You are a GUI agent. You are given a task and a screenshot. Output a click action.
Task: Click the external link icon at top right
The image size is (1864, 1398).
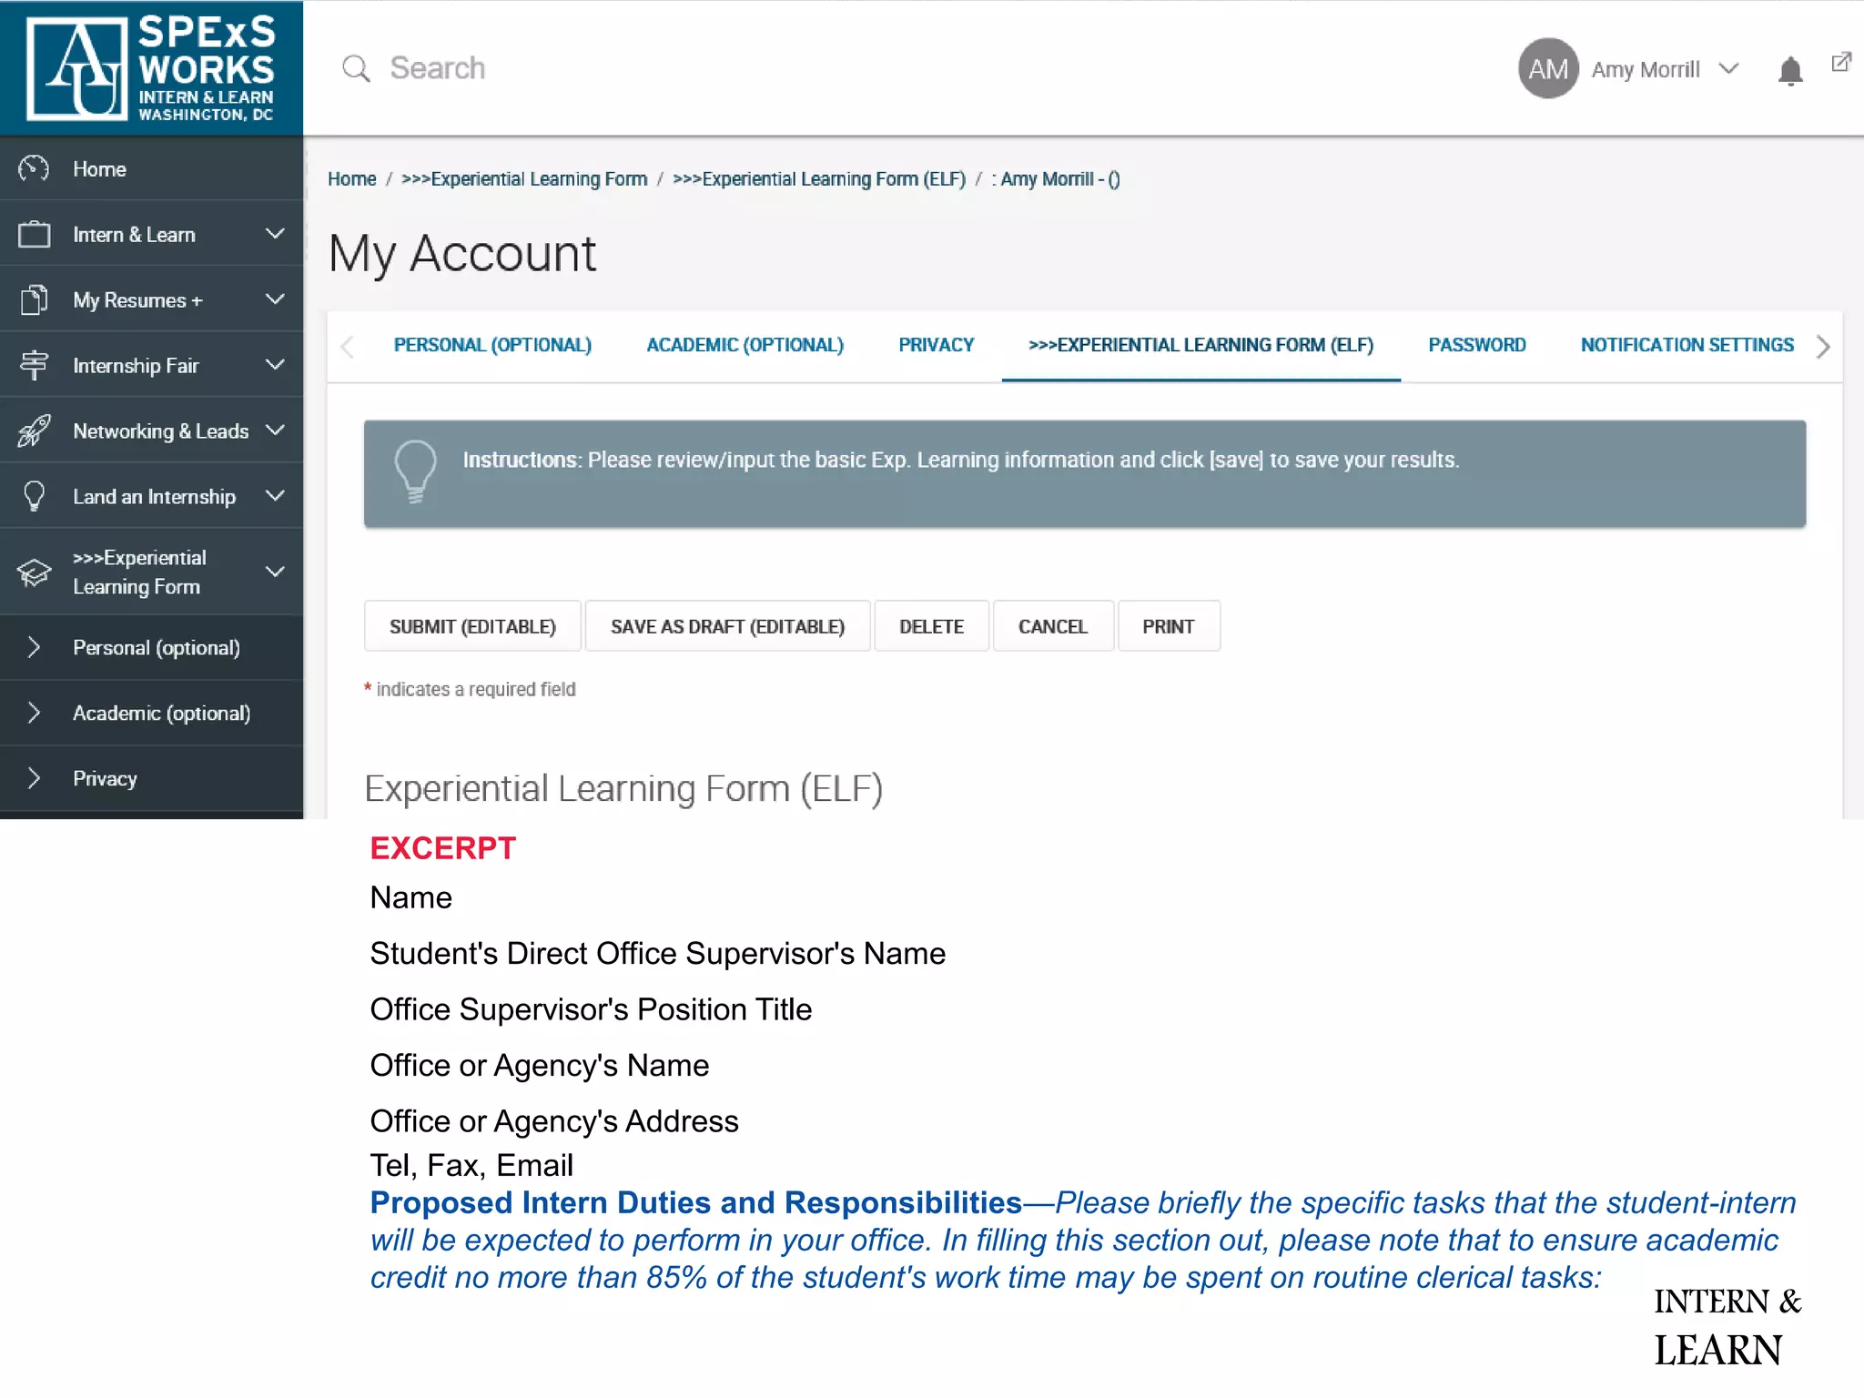(1840, 62)
